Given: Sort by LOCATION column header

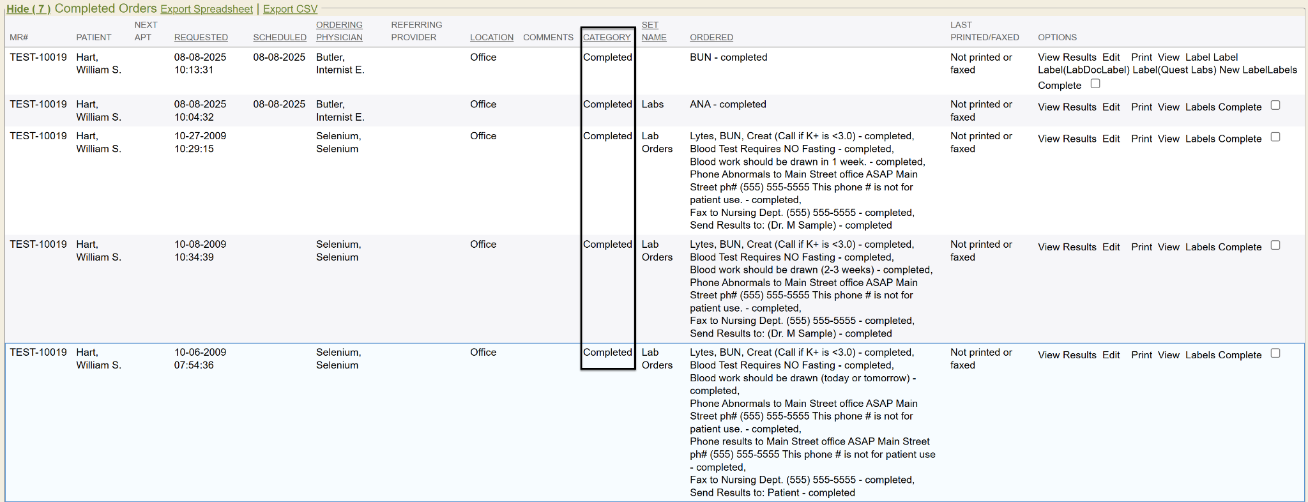Looking at the screenshot, I should 491,38.
